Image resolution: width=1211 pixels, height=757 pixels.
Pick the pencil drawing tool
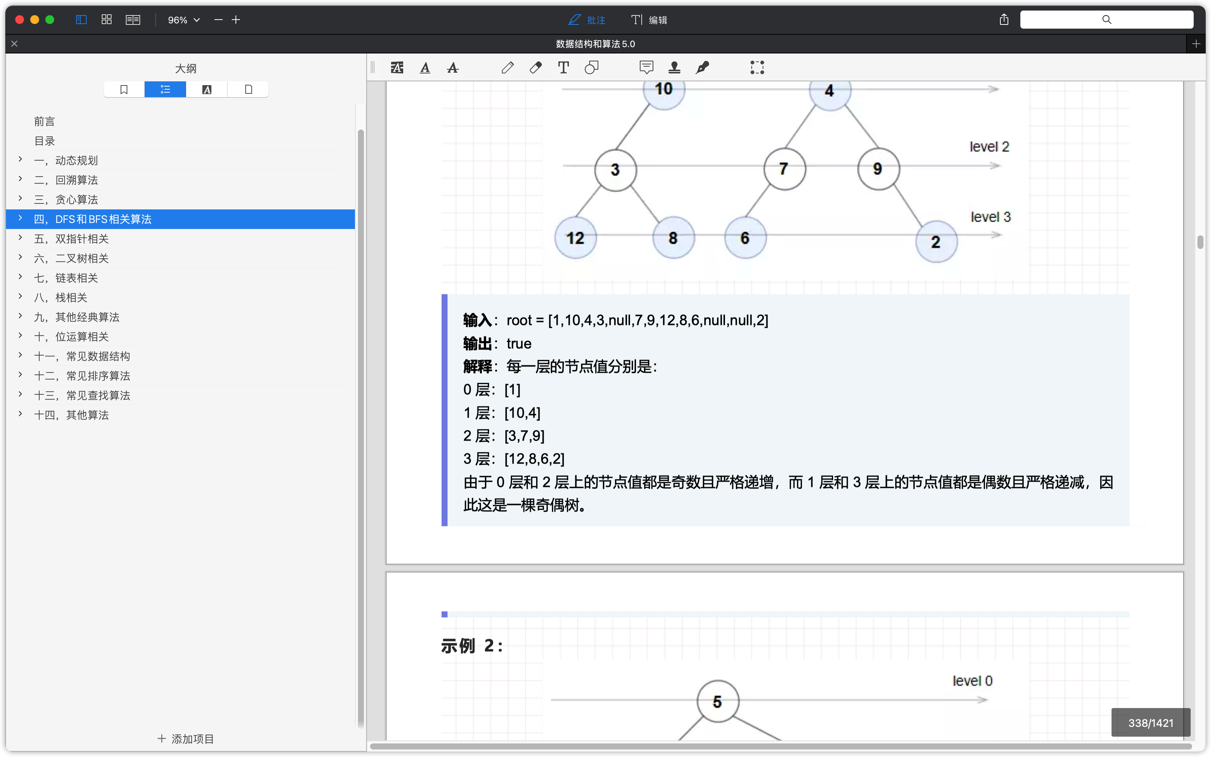coord(507,67)
